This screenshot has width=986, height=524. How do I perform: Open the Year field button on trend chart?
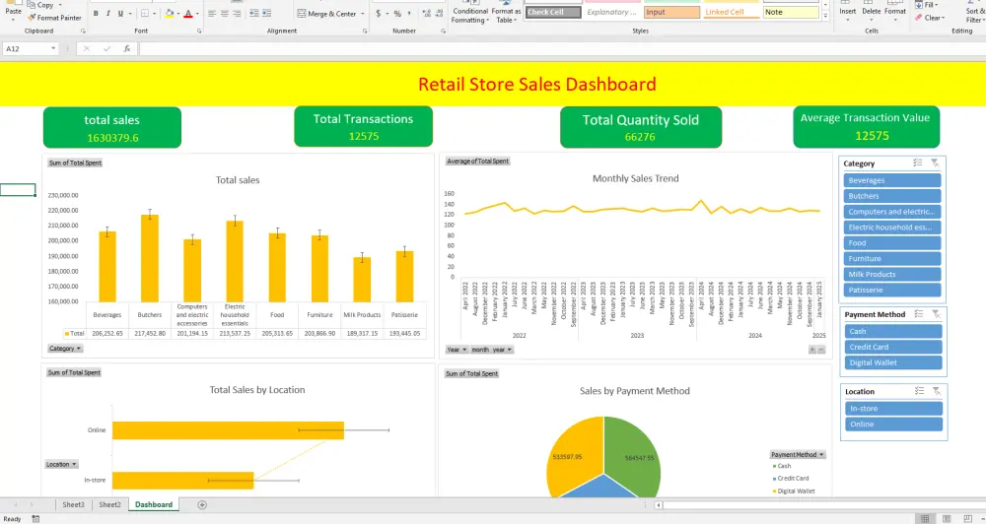pos(457,350)
